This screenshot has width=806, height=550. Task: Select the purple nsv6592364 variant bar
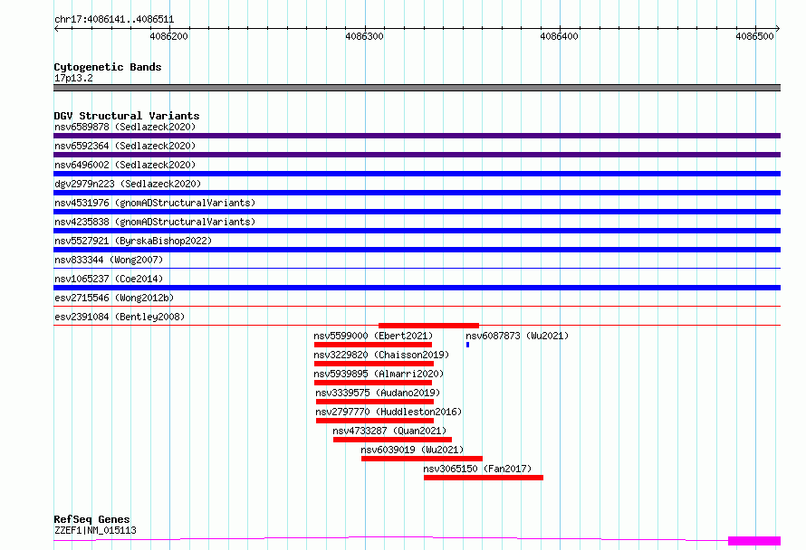click(417, 155)
